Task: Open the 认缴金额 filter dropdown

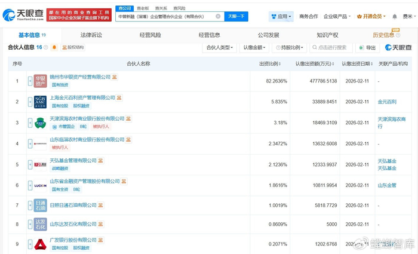Action: [x=256, y=47]
